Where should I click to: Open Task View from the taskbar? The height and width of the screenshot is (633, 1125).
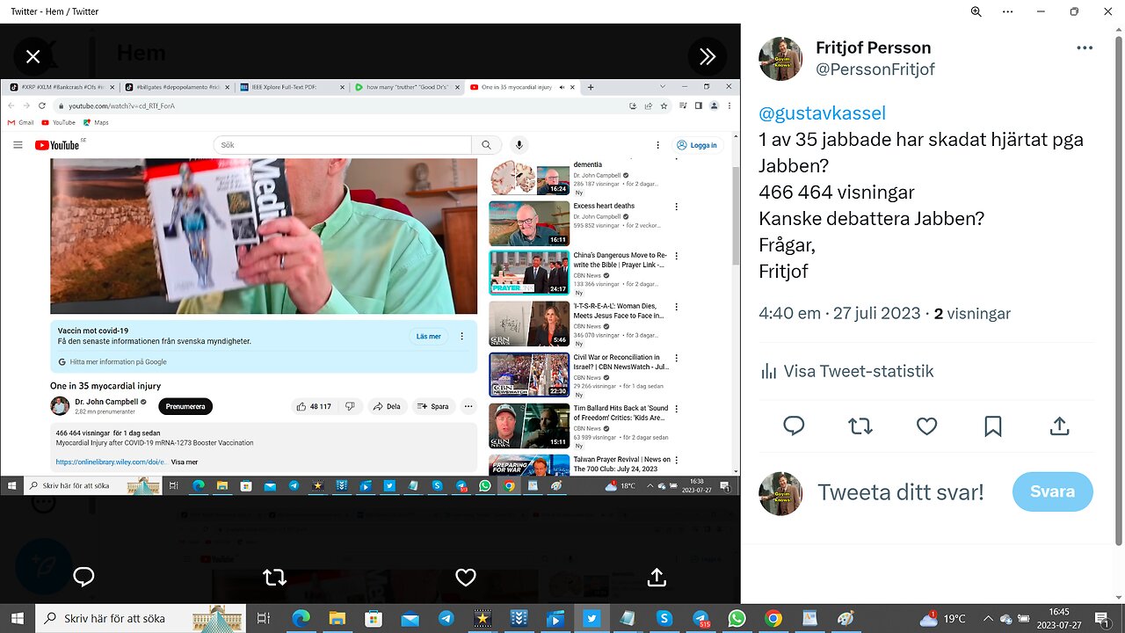click(x=263, y=618)
